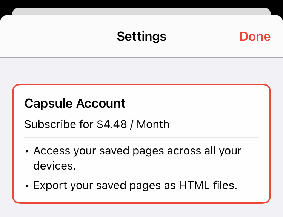Viewport: 283px width, 217px height.
Task: Tap the empty header area left of Settings
Action: tap(58, 37)
